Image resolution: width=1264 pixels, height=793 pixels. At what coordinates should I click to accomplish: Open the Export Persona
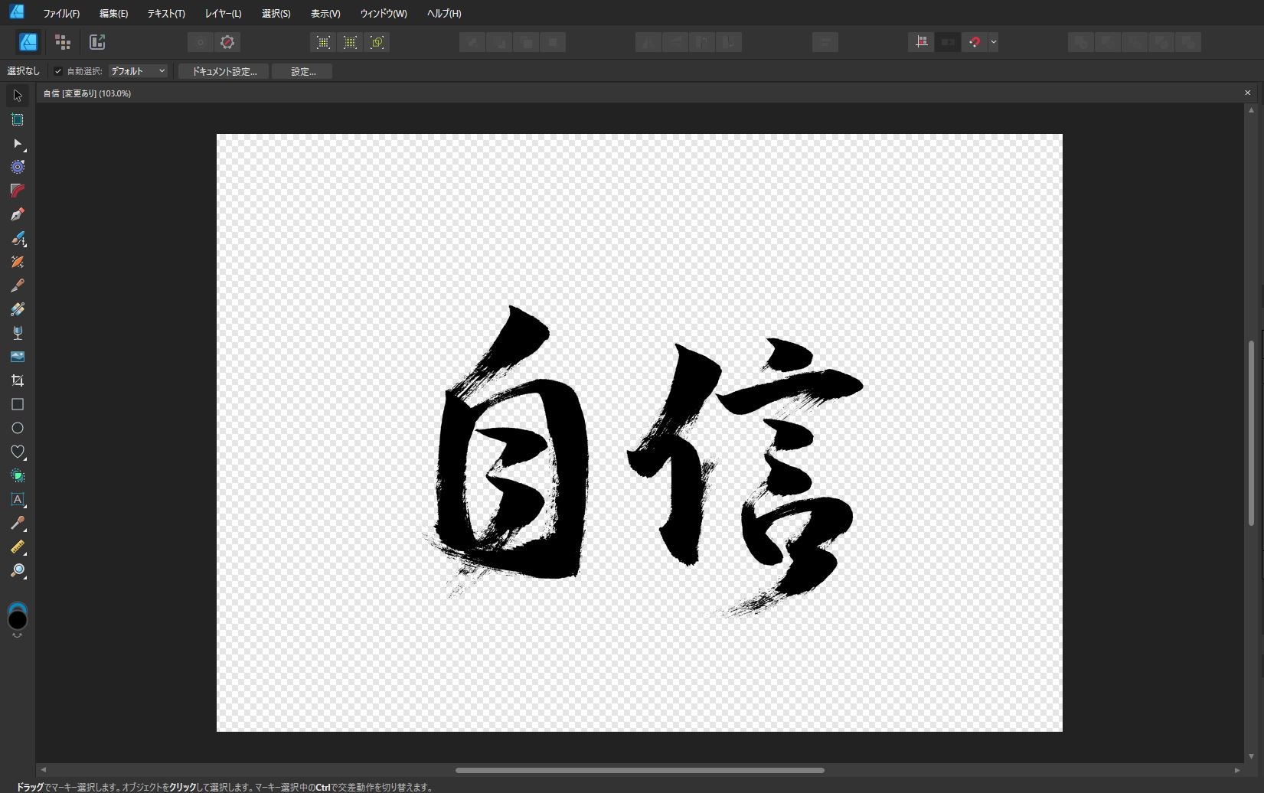click(x=97, y=42)
